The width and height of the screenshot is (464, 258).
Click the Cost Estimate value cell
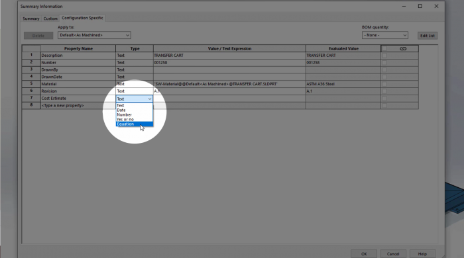tap(229, 99)
